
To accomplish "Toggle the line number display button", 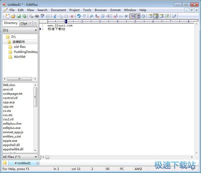I will [x=138, y=16].
